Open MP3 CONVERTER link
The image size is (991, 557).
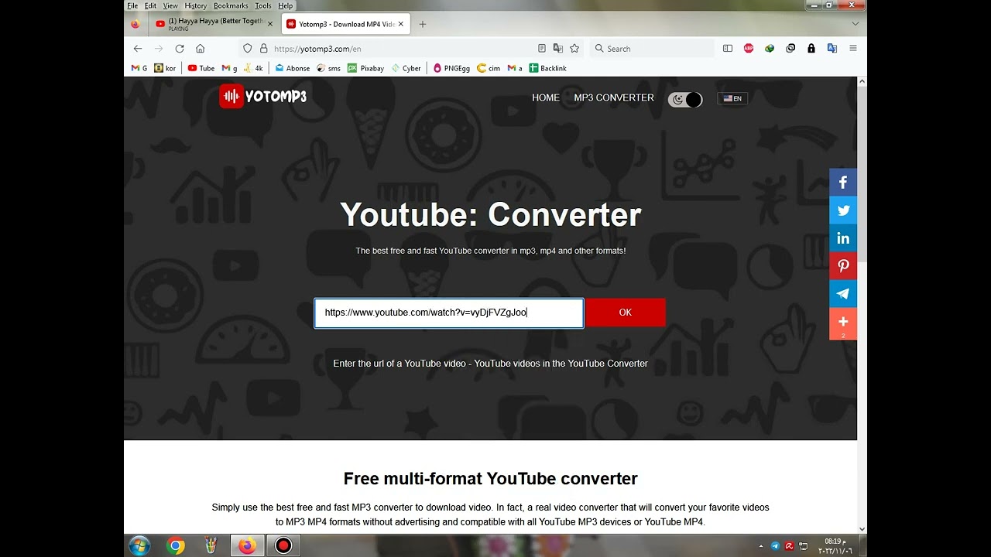coord(614,97)
